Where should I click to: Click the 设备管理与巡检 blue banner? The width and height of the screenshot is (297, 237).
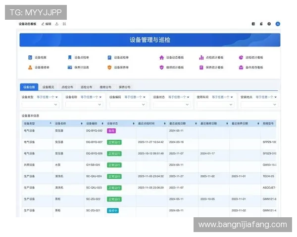[150, 40]
